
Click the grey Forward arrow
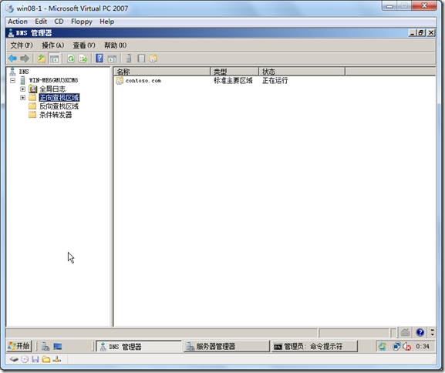[x=25, y=59]
